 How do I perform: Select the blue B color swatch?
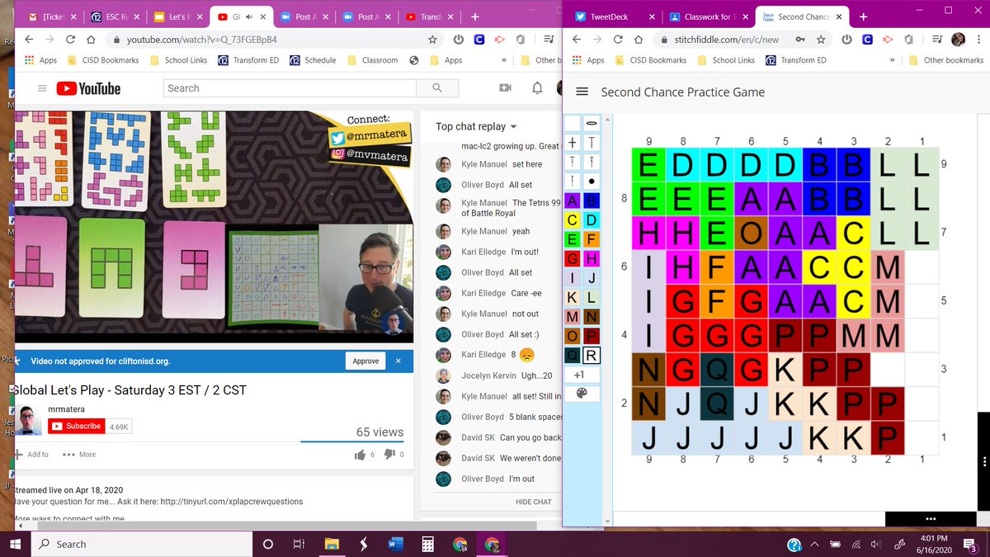point(591,201)
